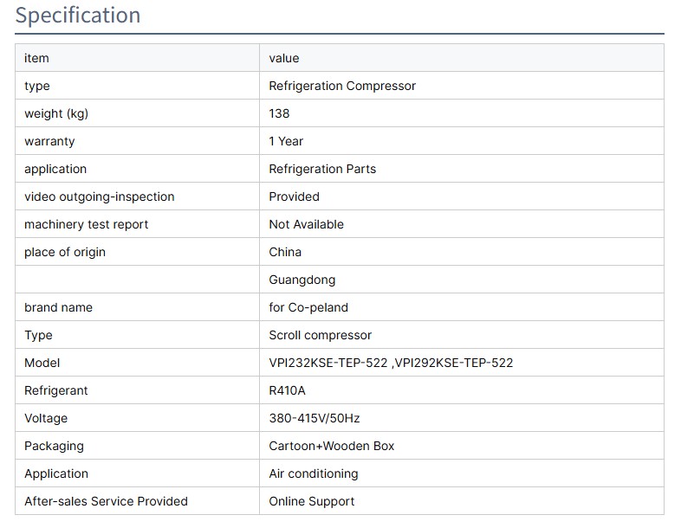Click the video outgoing-inspection label
This screenshot has height=528, width=681.
click(x=100, y=196)
